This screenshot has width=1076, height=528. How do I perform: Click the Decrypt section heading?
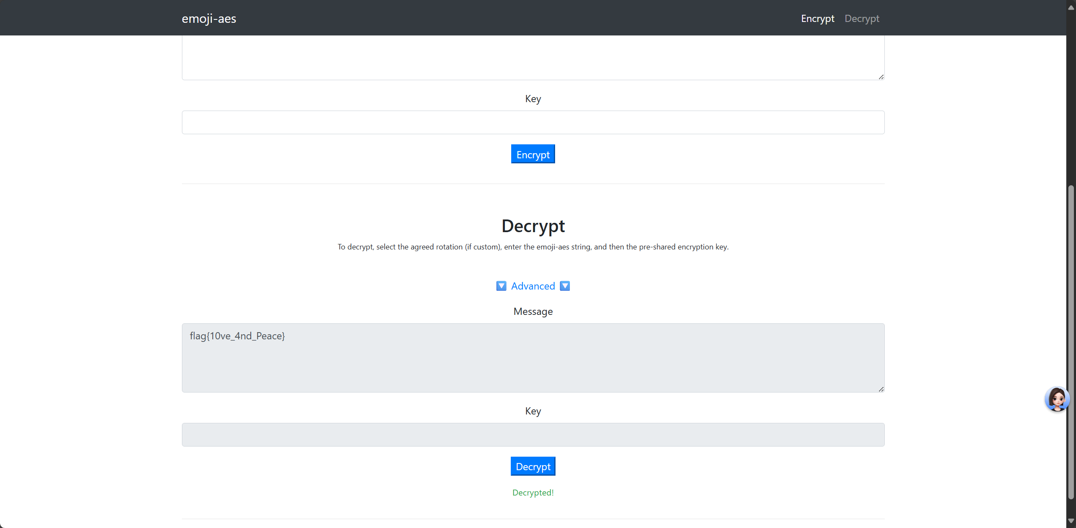tap(533, 226)
